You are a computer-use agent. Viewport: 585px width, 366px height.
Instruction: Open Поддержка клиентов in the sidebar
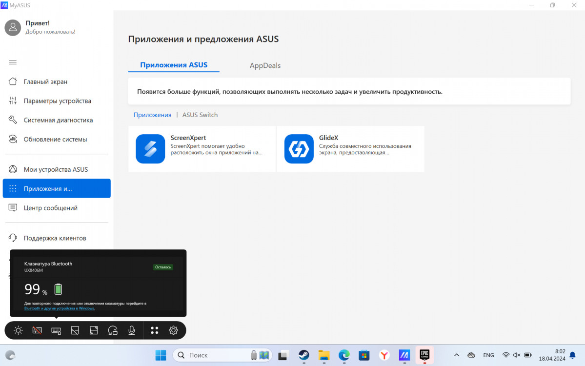point(57,238)
